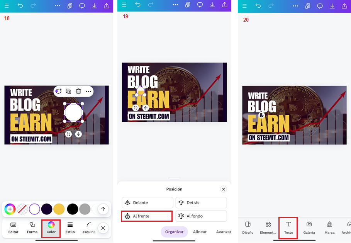Open three-dot more options in screen 18 top bar
The height and width of the screenshot is (243, 351).
[x=58, y=5]
